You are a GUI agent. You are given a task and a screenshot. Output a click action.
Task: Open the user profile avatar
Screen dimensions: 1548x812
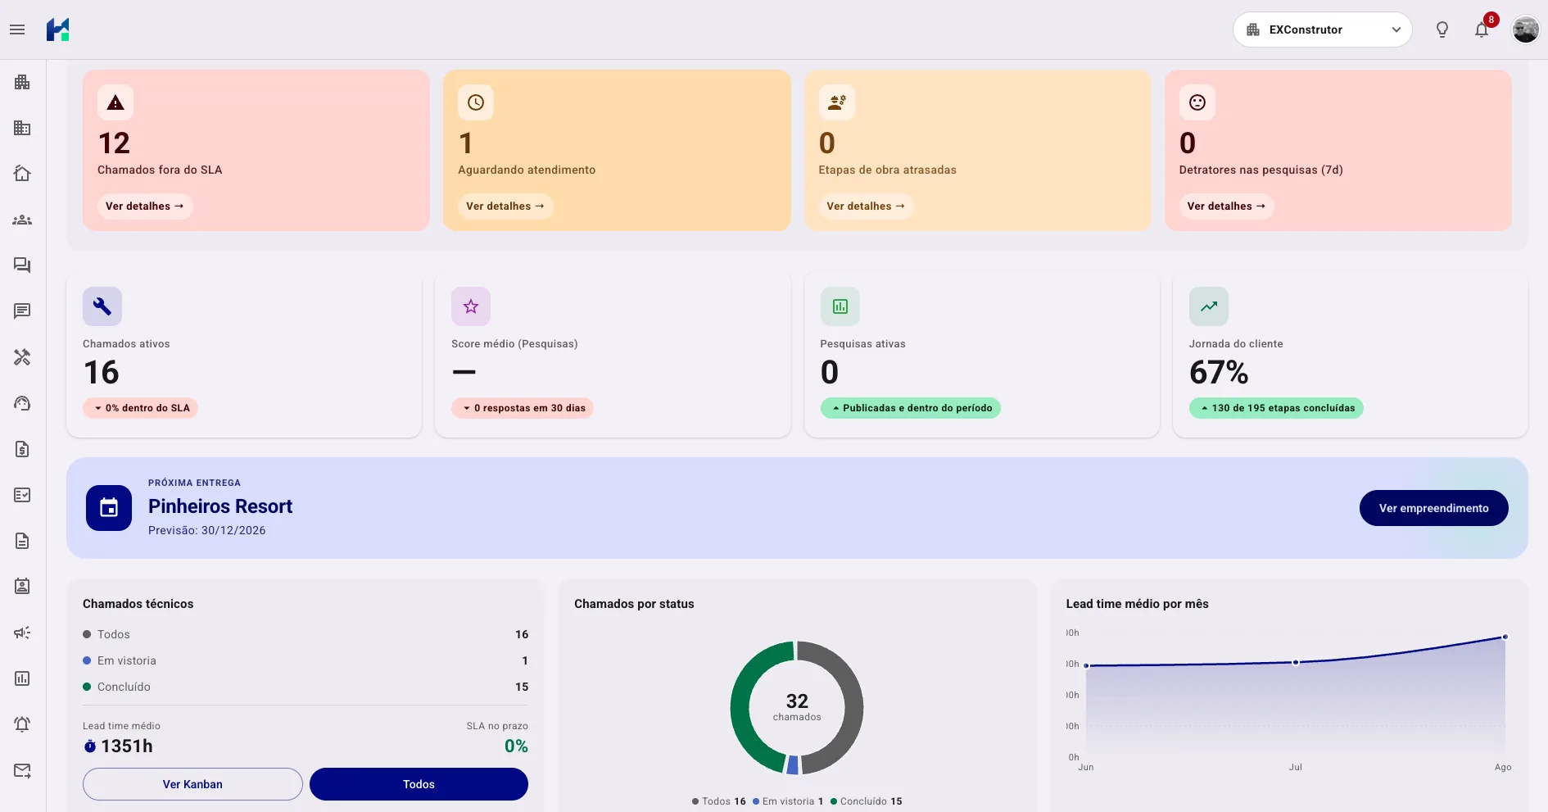(x=1525, y=29)
